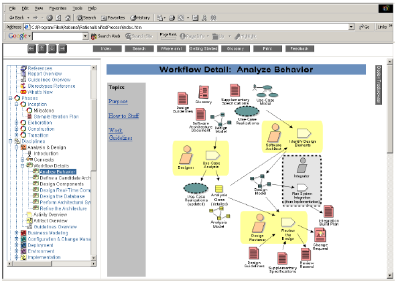396x282 pixels.
Task: Click the Search Web button
Action: (x=106, y=36)
